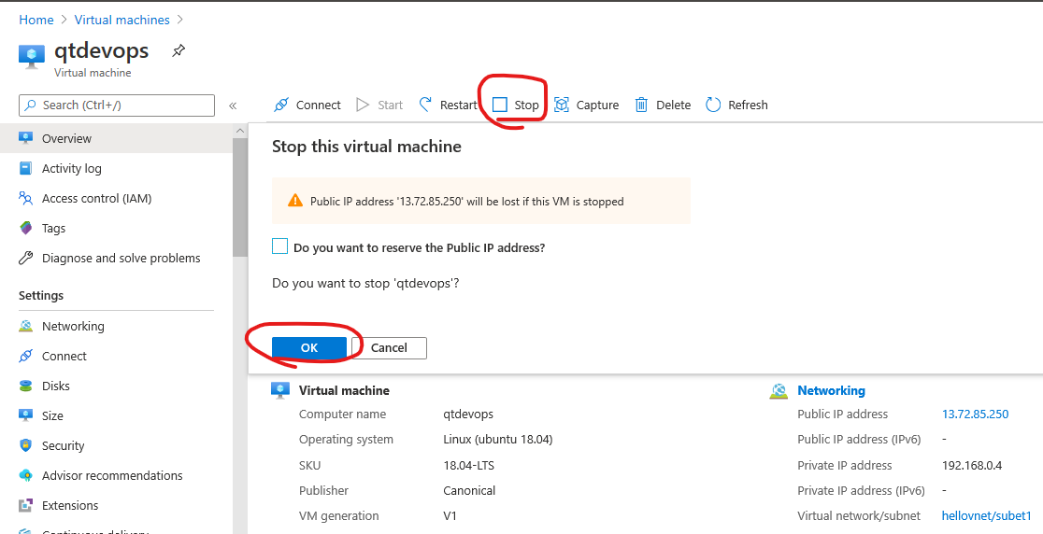
Task: Click the Delete toolbar label
Action: [x=673, y=105]
